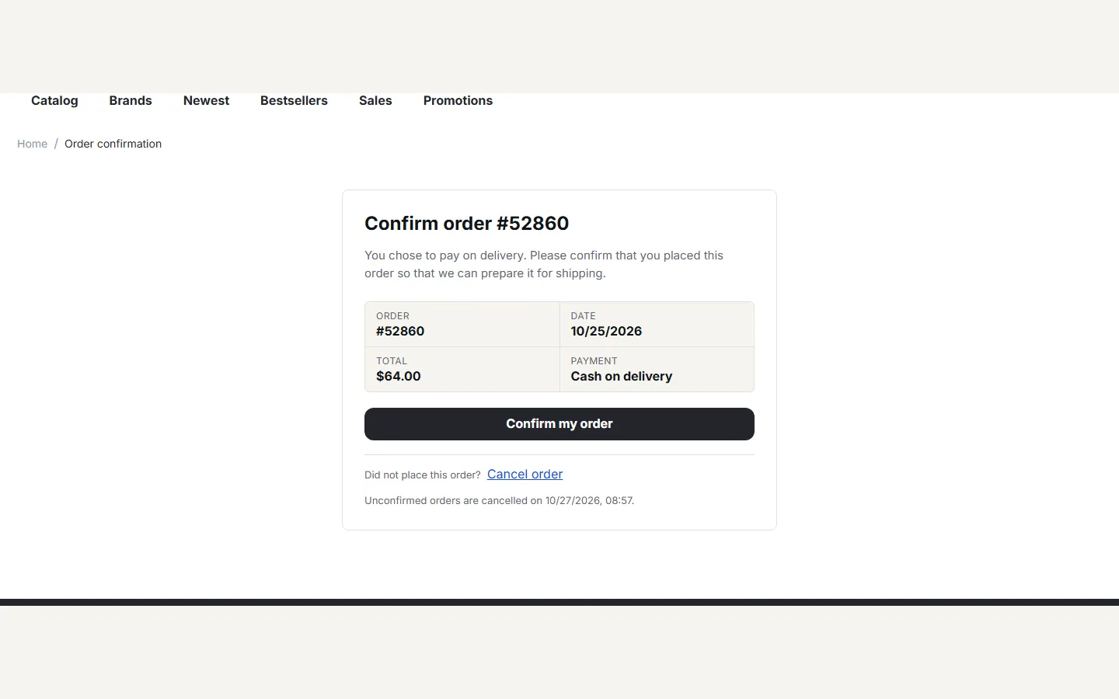Click the dark footer bar
The image size is (1119, 699).
pyautogui.click(x=559, y=602)
